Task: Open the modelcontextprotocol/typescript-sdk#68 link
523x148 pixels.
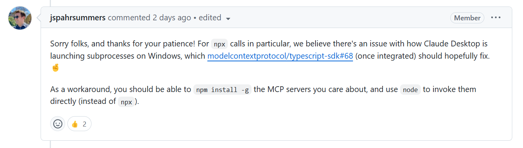Action: click(x=280, y=56)
